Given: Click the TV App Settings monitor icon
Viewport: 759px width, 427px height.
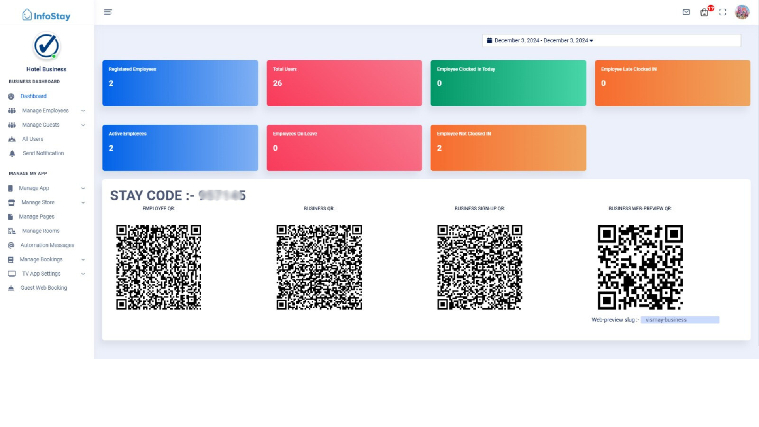Looking at the screenshot, I should point(12,274).
